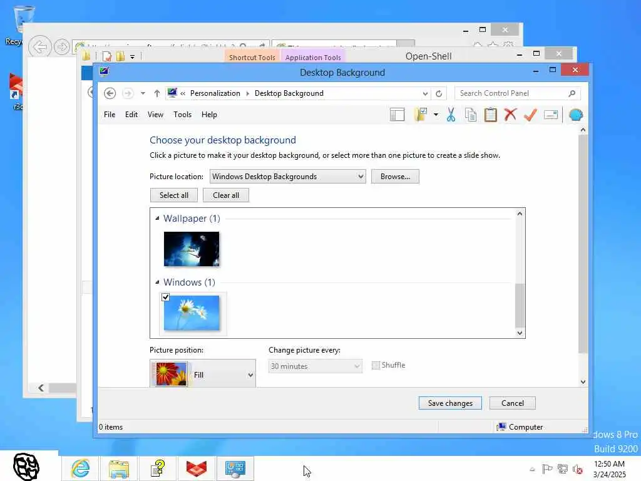Click the Control Panel icon in address bar
This screenshot has height=481, width=641.
(172, 93)
